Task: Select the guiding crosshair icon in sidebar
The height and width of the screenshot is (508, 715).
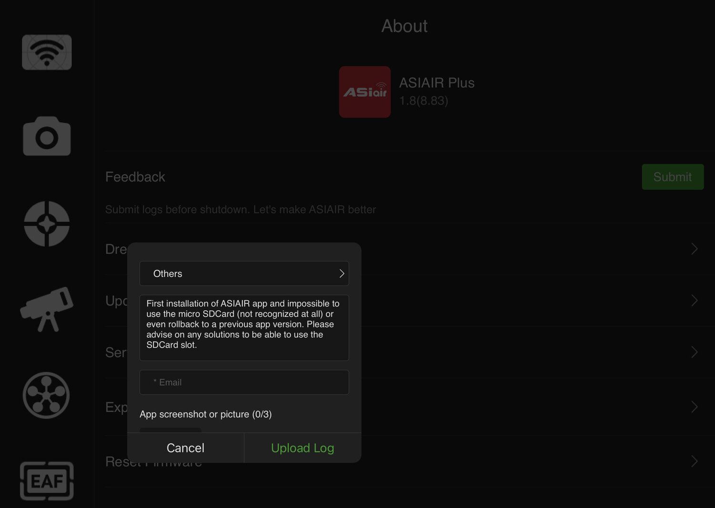Action: pos(47,224)
